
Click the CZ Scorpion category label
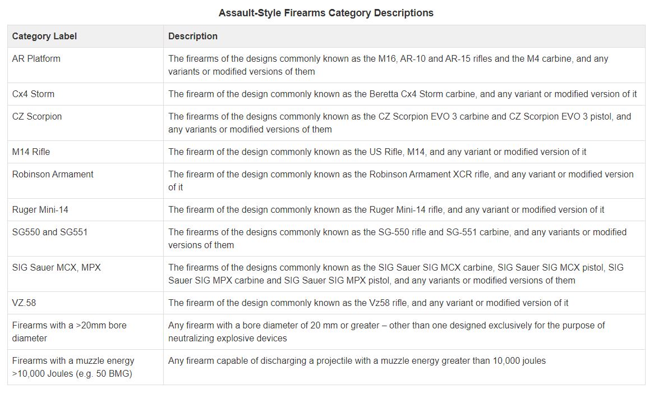click(37, 116)
